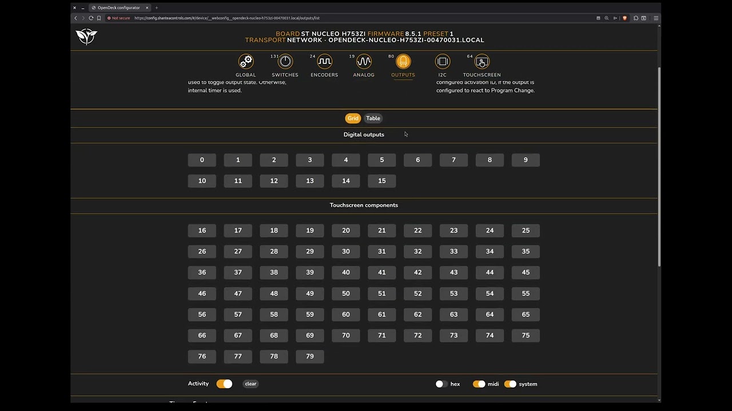Click the Digital outputs heading
Image resolution: width=732 pixels, height=411 pixels.
tap(364, 135)
